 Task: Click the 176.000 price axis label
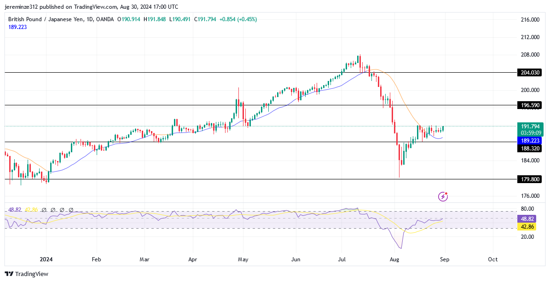click(530, 196)
